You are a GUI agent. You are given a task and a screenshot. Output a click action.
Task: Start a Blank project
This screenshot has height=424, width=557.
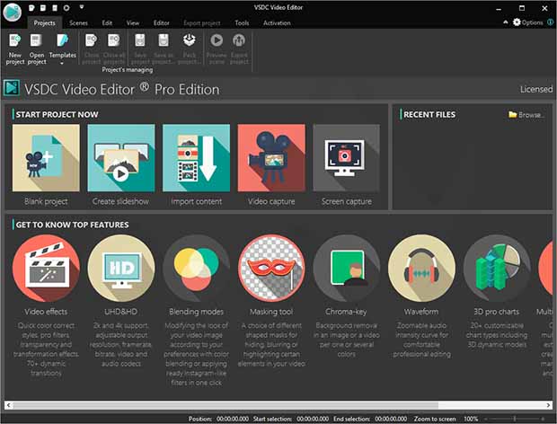click(46, 158)
